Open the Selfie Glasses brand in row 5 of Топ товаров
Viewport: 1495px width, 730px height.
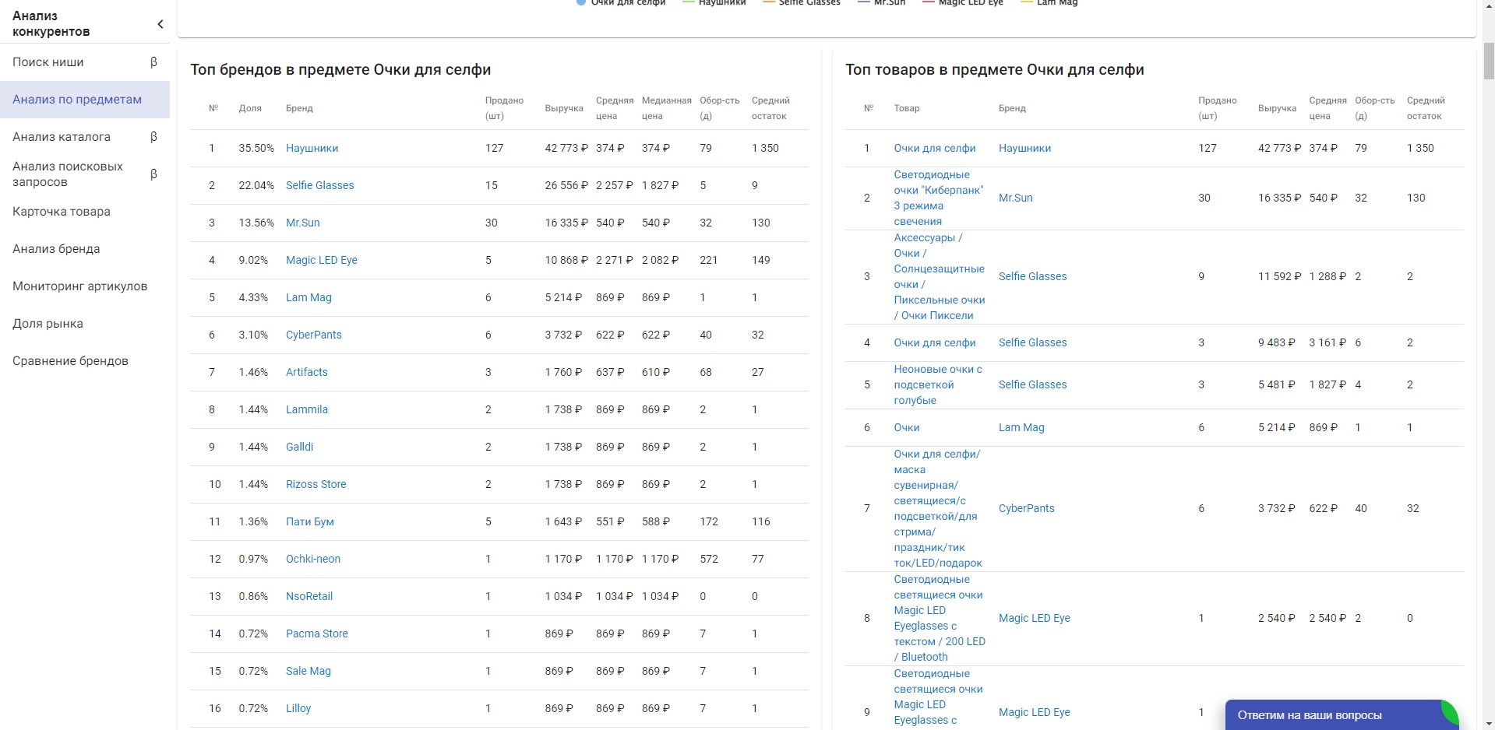[x=1032, y=384]
